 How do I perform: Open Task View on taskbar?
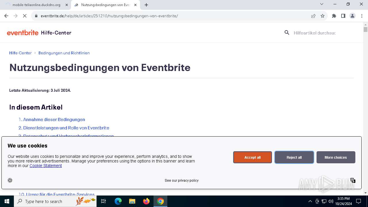click(x=103, y=201)
